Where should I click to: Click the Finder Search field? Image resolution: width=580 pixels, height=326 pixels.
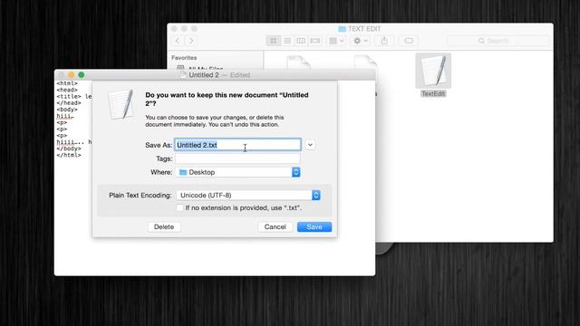(x=498, y=41)
